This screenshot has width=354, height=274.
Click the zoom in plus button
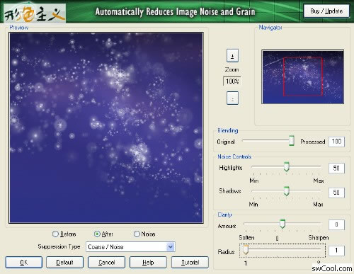tap(232, 56)
